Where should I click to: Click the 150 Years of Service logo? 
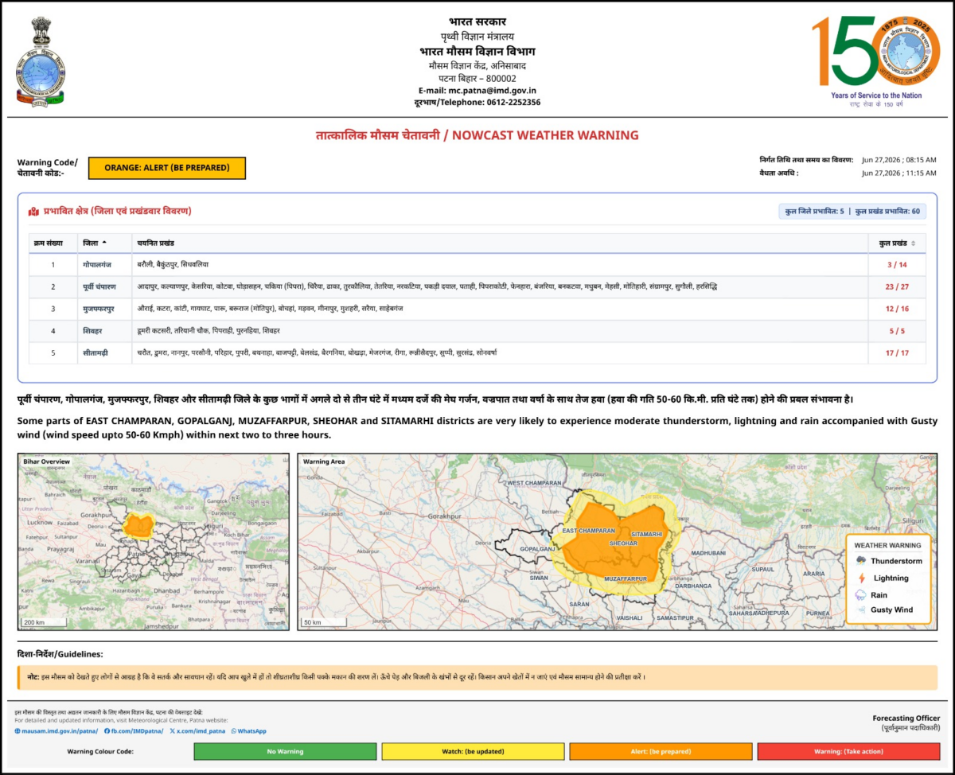click(x=873, y=60)
